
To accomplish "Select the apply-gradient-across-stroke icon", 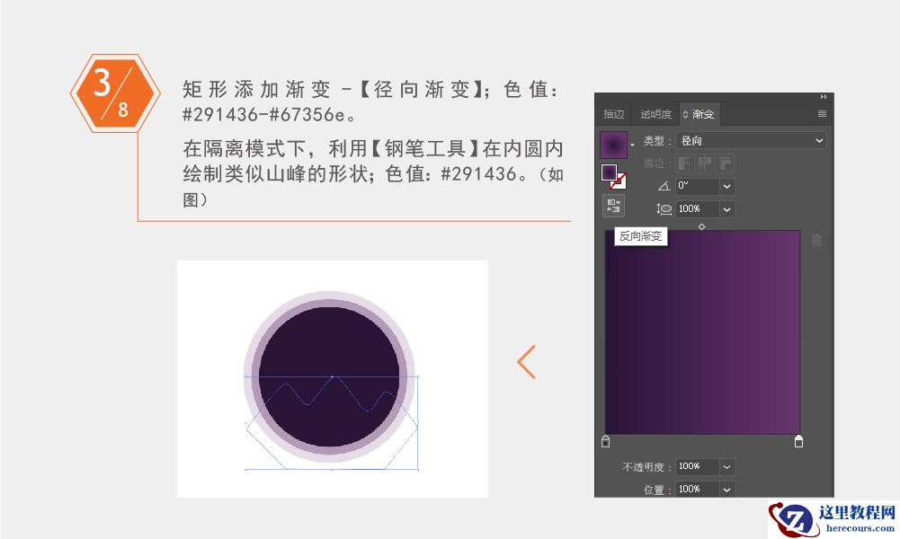I will click(x=727, y=163).
